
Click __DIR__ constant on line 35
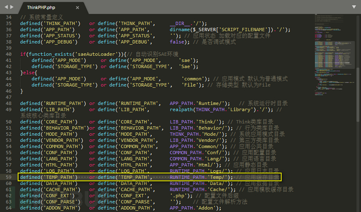coord(180,23)
